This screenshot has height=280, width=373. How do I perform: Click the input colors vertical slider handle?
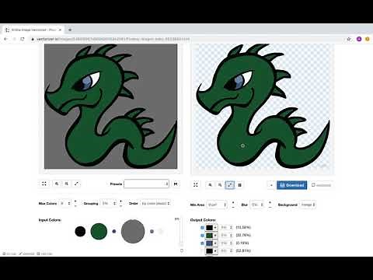(181, 244)
